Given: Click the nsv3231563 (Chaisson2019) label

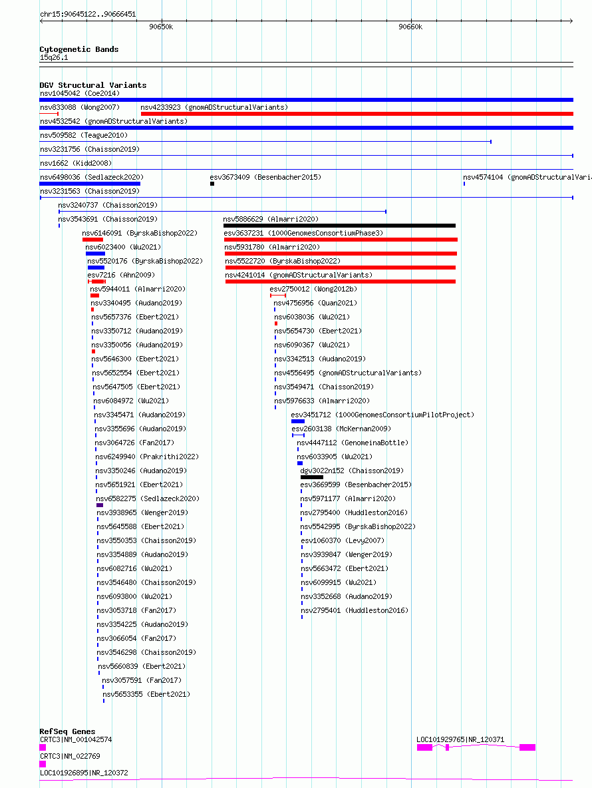Looking at the screenshot, I should [90, 192].
